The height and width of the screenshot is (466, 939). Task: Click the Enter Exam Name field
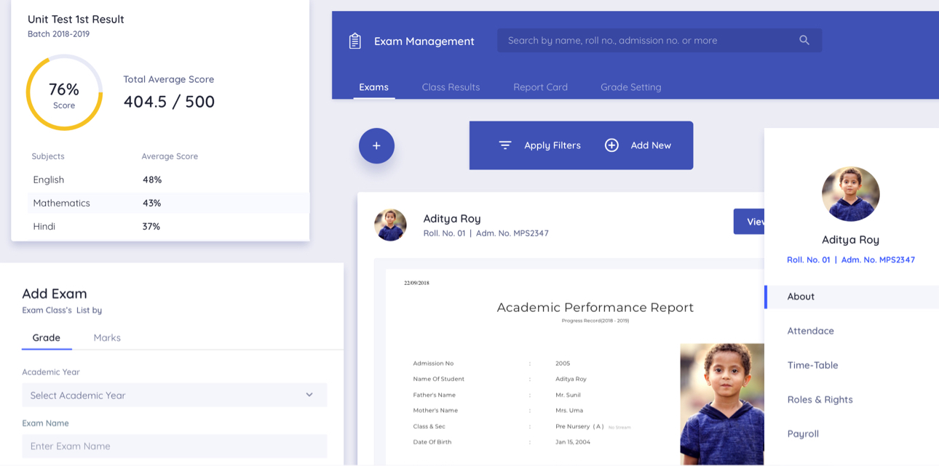[174, 446]
